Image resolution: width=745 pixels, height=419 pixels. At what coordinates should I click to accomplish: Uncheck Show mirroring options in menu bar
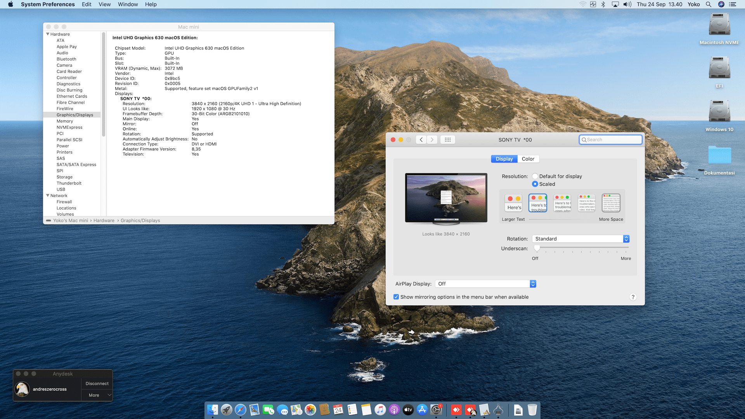[x=396, y=297]
